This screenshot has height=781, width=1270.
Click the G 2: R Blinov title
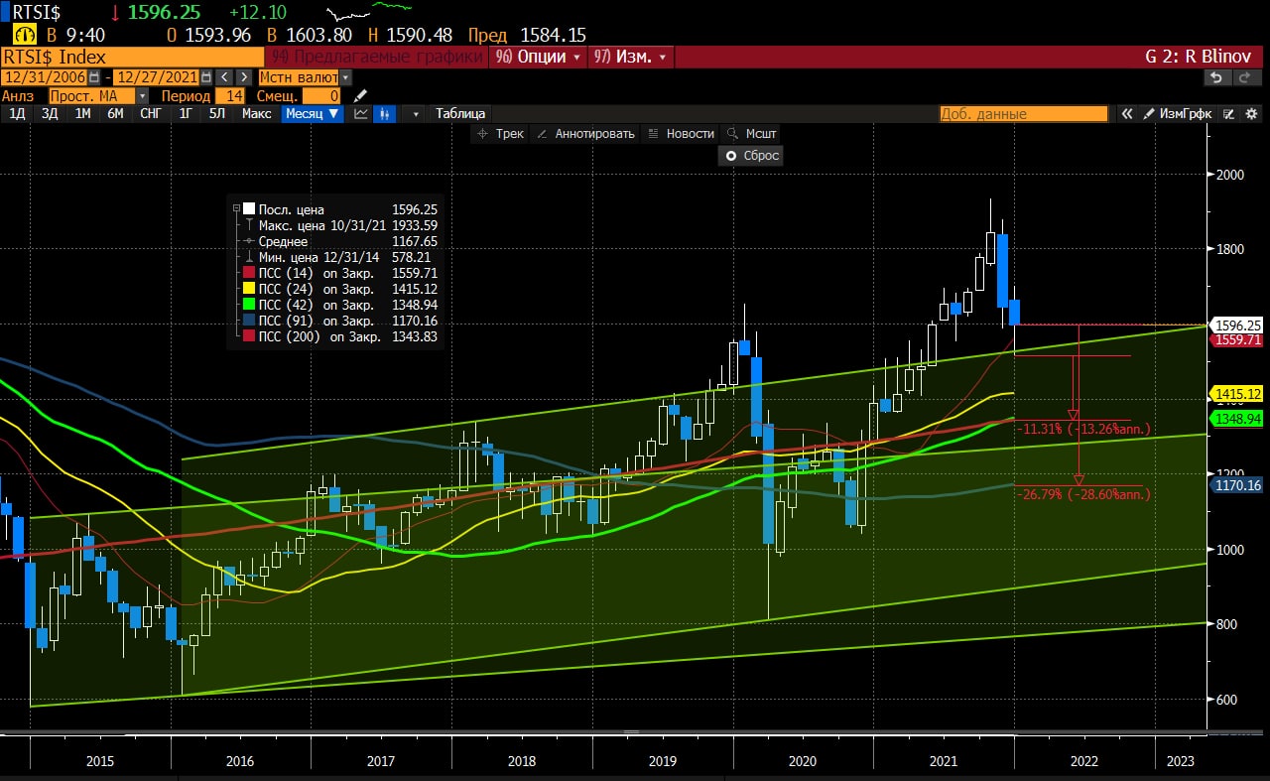pos(1199,57)
